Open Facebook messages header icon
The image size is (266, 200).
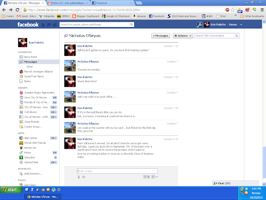click(49, 25)
